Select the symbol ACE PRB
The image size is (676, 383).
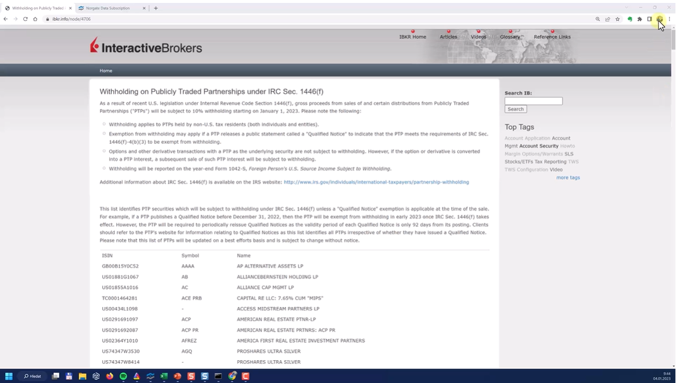coord(191,298)
